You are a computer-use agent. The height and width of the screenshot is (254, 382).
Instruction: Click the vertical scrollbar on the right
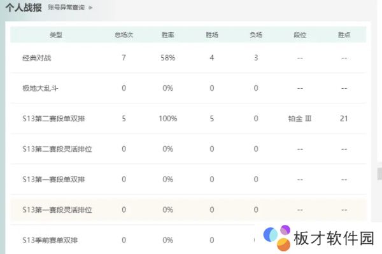pos(379,171)
